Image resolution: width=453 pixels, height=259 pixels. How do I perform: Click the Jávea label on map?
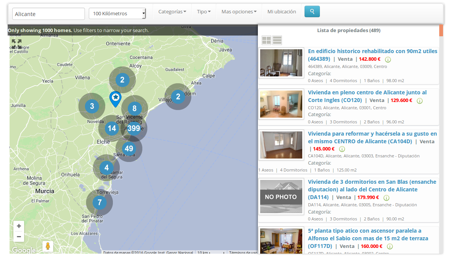coord(225,50)
